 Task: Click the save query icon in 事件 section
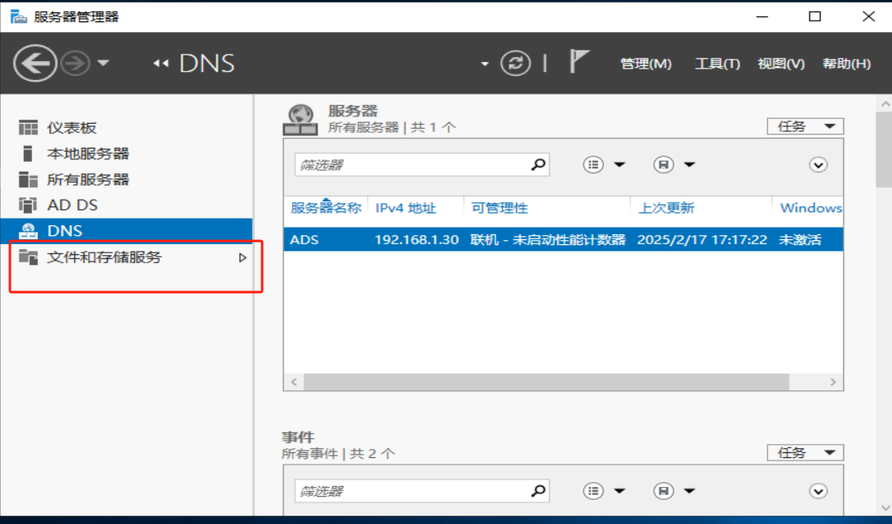[x=664, y=491]
